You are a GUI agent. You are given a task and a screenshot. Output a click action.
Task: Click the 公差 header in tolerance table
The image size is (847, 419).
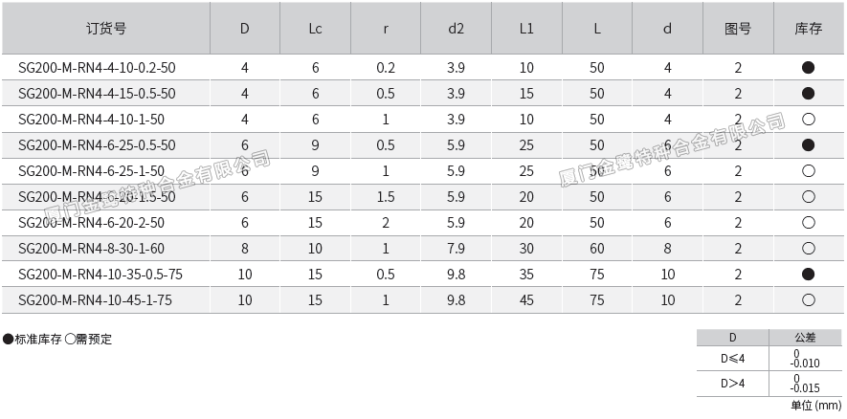(x=805, y=338)
